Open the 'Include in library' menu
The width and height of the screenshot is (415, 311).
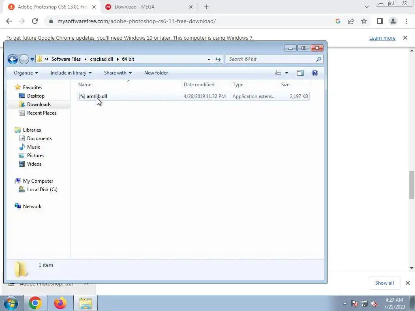click(71, 73)
